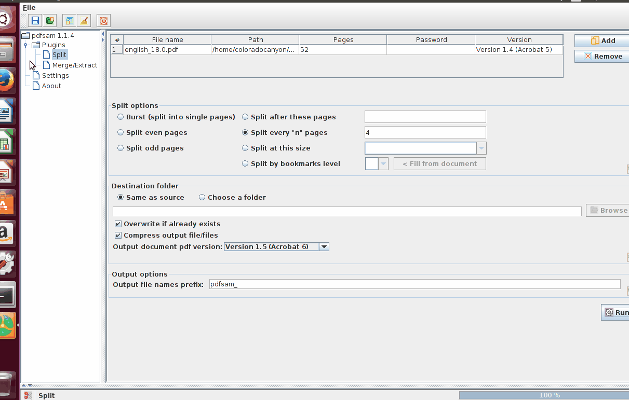Viewport: 629px width, 400px height.
Task: Open the Split at this size dropdown
Action: (481, 148)
